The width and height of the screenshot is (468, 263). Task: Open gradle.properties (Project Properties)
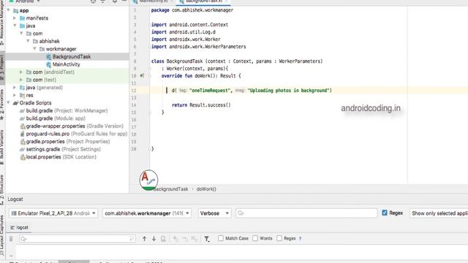click(x=68, y=142)
